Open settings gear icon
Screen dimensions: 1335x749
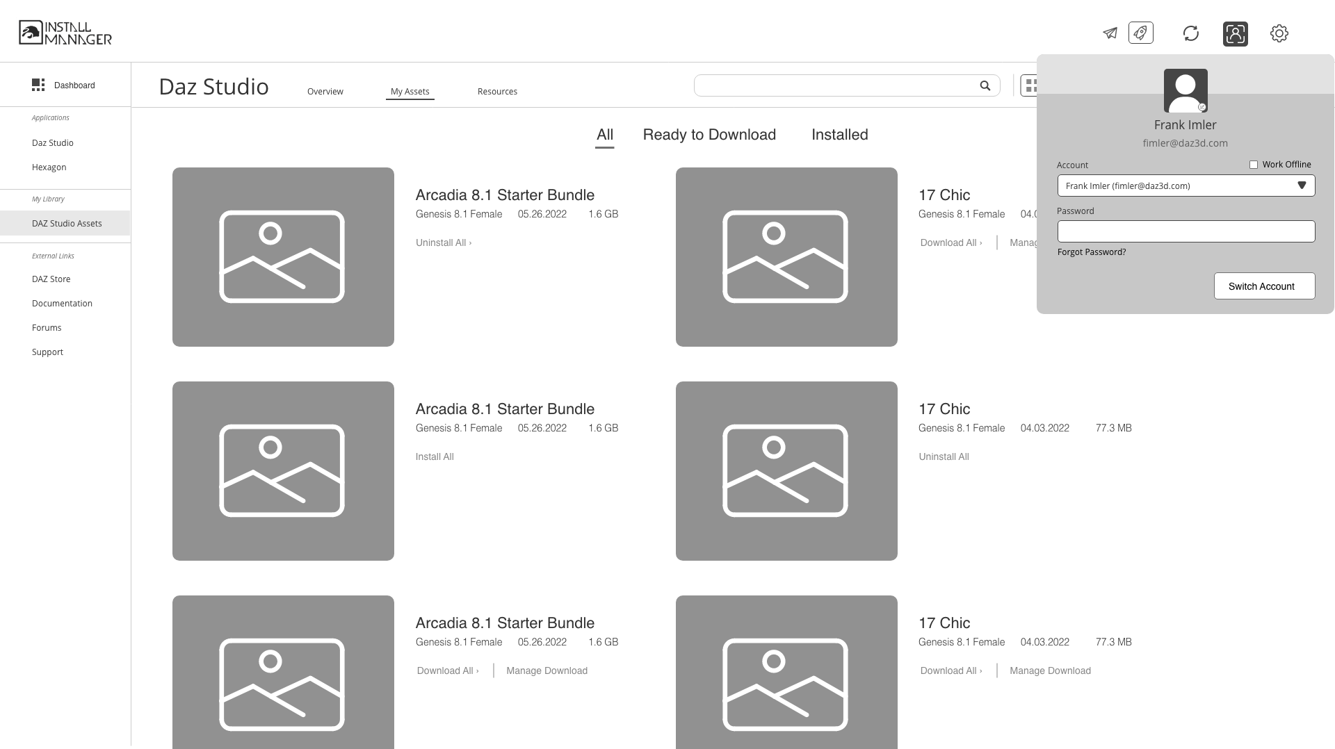click(x=1279, y=33)
